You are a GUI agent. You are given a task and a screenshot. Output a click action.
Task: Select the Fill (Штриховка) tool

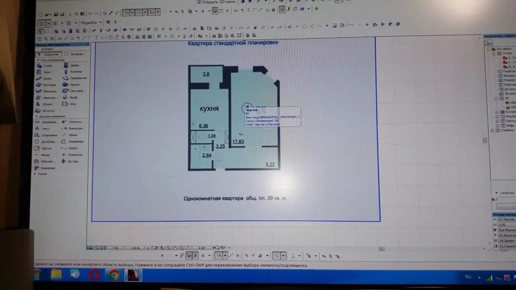tap(46, 135)
